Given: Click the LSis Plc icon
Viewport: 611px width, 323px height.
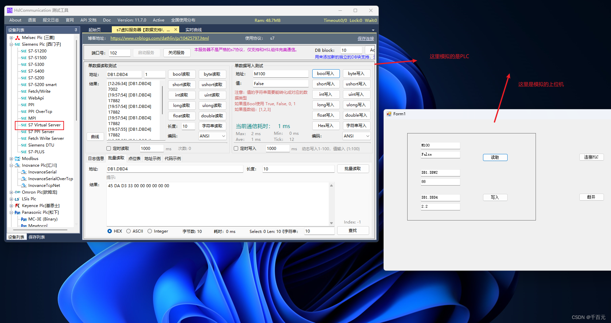Looking at the screenshot, I should tap(17, 199).
